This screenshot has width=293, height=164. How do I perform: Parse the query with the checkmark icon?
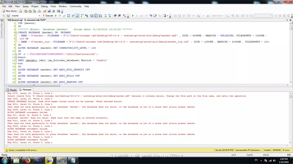coord(64,16)
